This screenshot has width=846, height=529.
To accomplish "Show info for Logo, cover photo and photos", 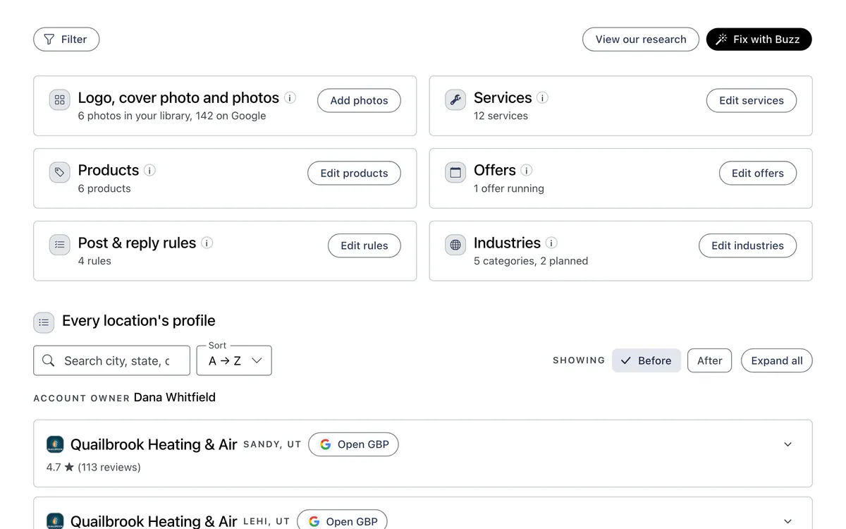I will point(290,98).
